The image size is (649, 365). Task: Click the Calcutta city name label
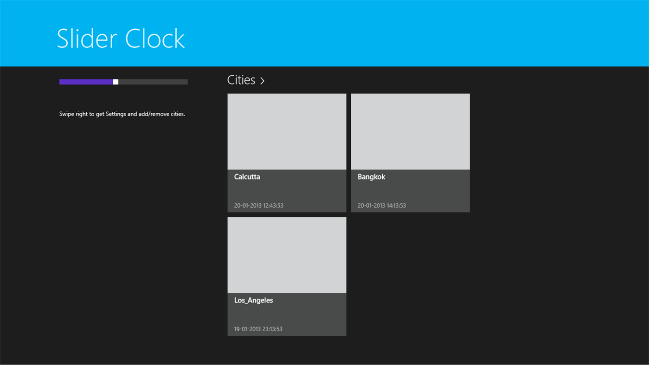247,177
